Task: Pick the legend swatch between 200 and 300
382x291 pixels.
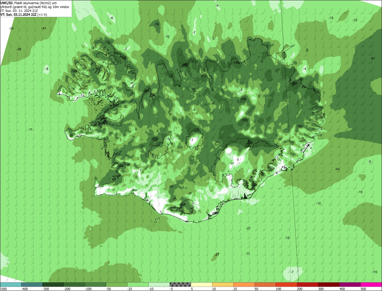Action: pos(308,284)
